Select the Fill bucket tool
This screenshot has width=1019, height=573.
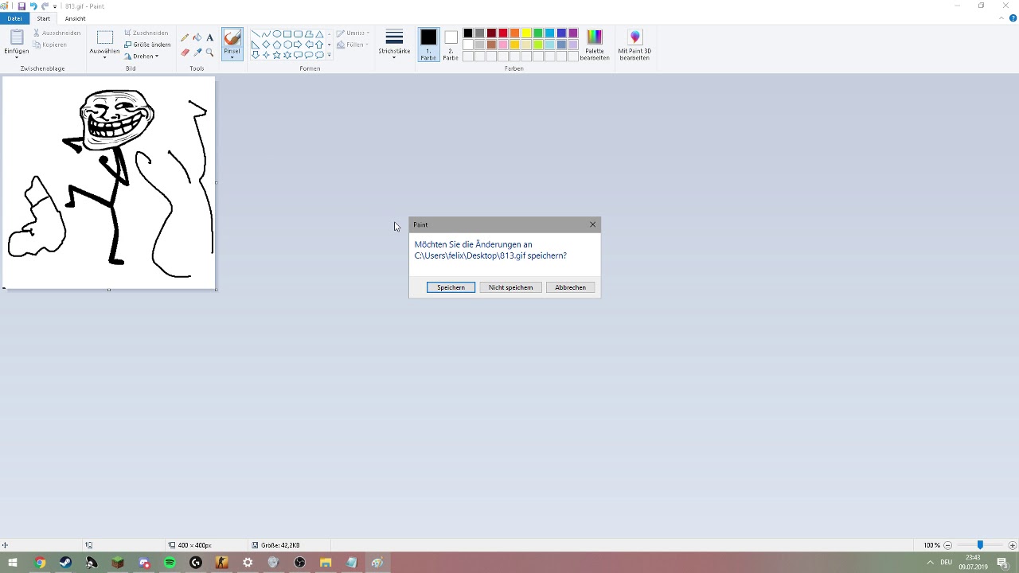pos(197,37)
